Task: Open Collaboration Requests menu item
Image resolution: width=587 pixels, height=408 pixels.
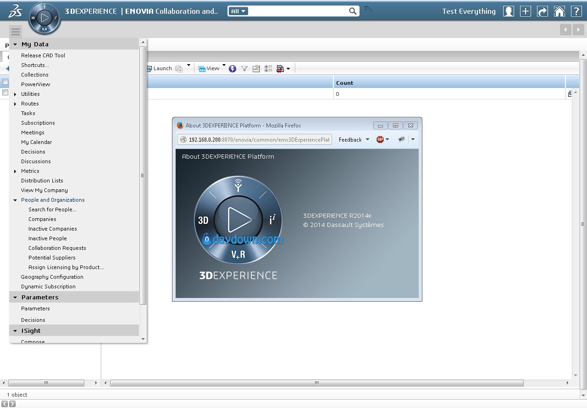Action: pyautogui.click(x=57, y=248)
